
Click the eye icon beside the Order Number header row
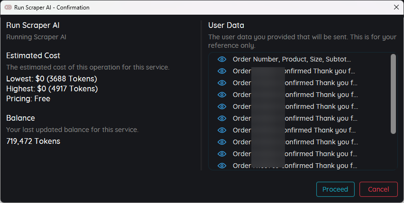coord(221,59)
